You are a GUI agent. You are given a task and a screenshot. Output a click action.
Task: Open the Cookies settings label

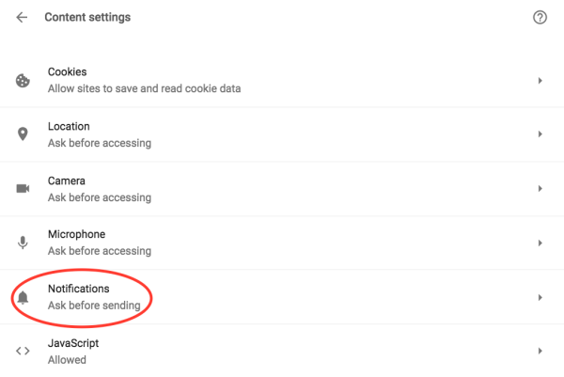[x=68, y=72]
